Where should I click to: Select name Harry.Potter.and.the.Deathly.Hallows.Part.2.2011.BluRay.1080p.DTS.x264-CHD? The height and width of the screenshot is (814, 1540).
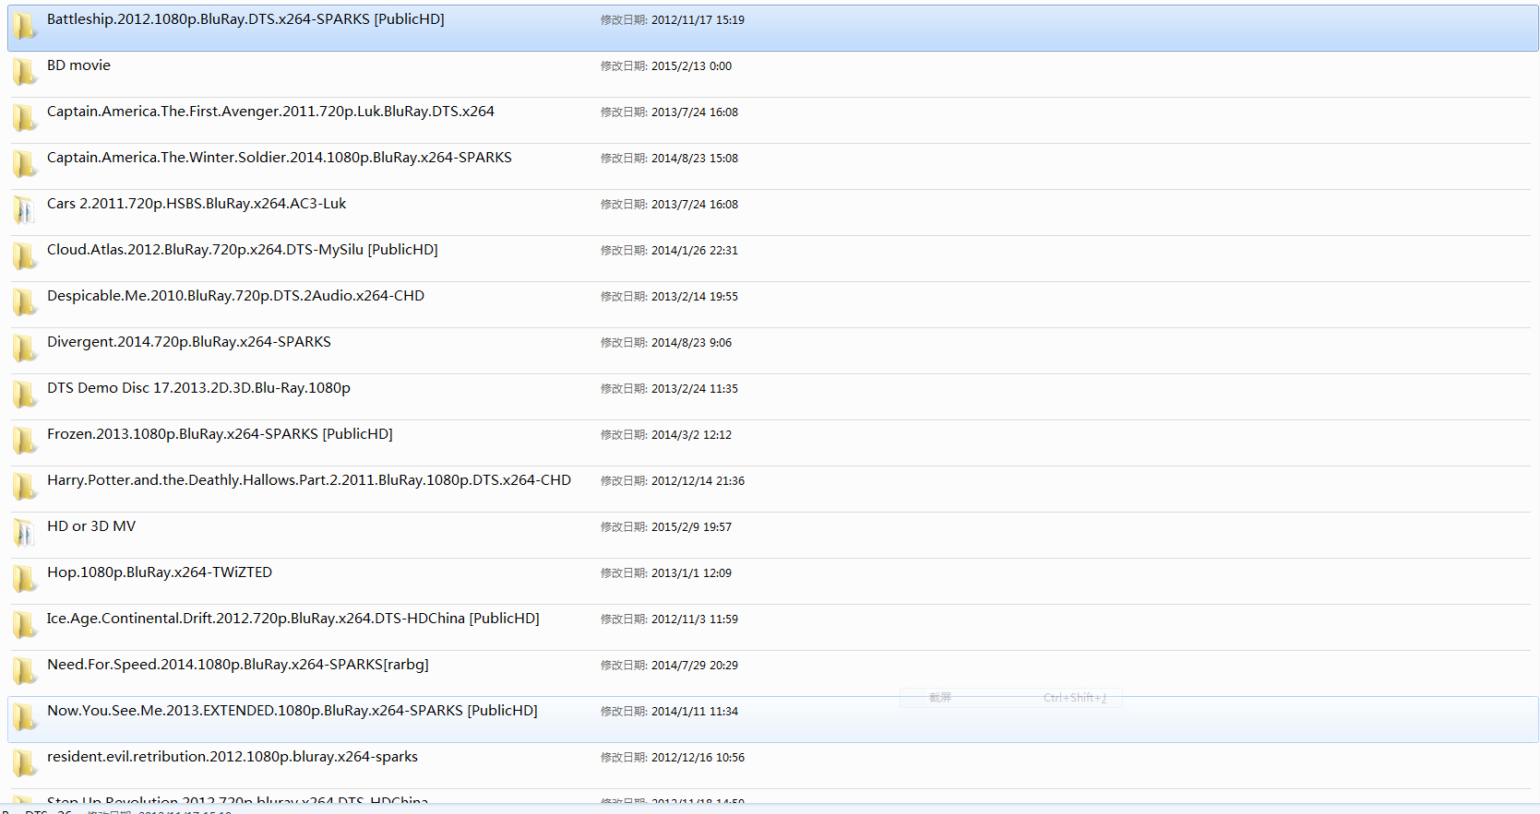point(309,480)
